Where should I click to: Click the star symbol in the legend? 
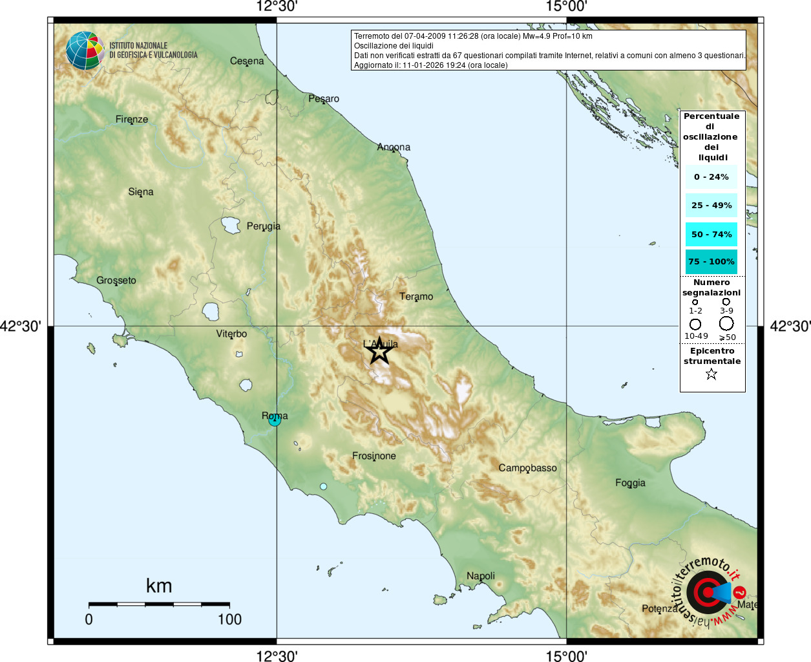pos(711,374)
